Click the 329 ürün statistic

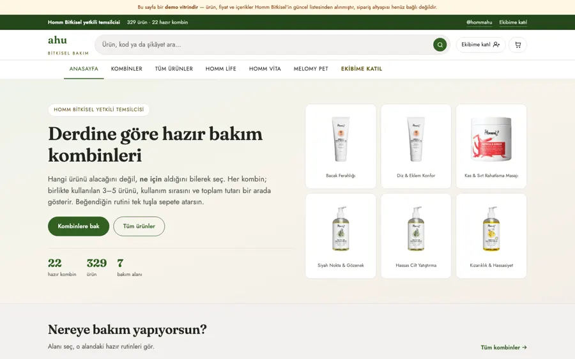click(x=96, y=267)
